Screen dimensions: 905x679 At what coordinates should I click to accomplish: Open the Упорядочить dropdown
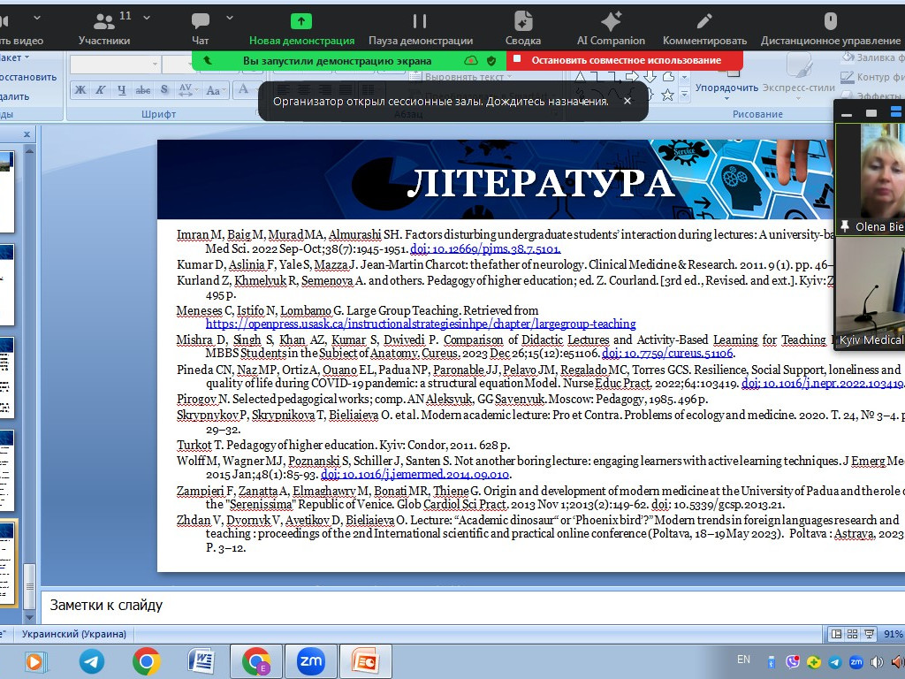click(x=726, y=88)
